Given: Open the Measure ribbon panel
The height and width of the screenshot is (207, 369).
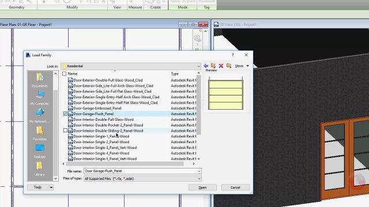Looking at the screenshot, I should point(135,7).
